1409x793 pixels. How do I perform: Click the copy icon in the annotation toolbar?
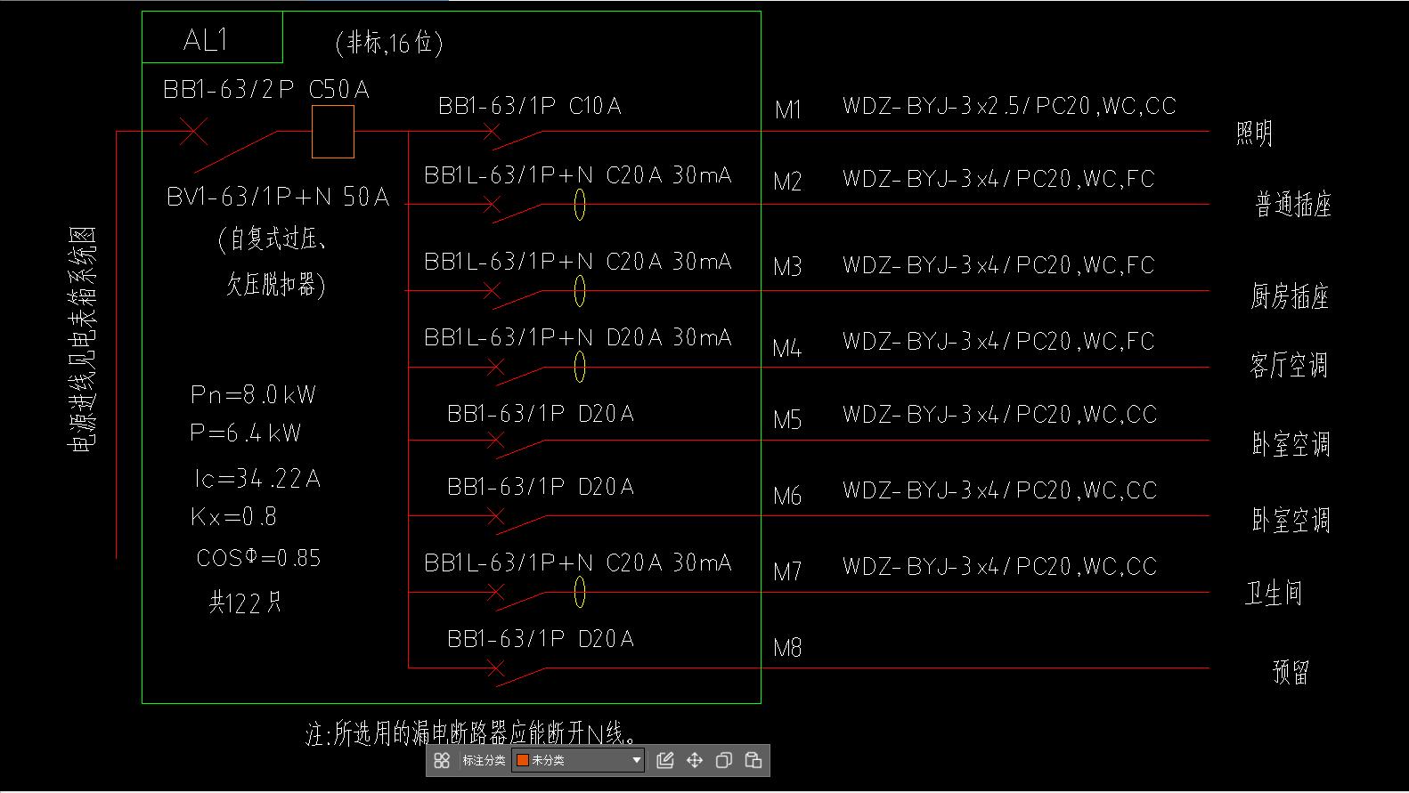(724, 760)
